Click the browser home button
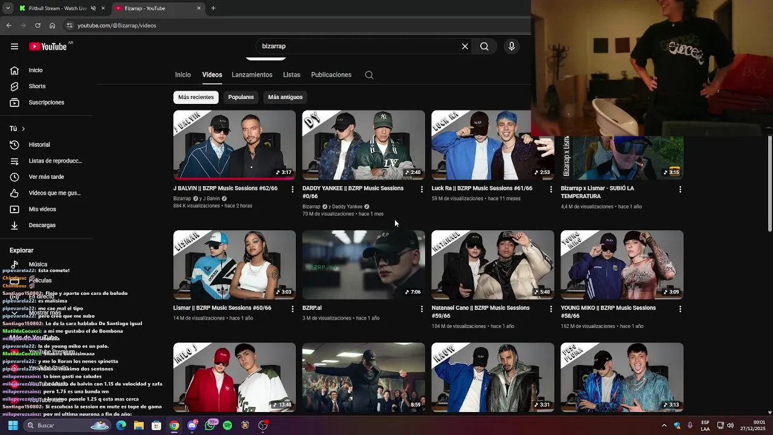This screenshot has width=773, height=435. pos(53,25)
